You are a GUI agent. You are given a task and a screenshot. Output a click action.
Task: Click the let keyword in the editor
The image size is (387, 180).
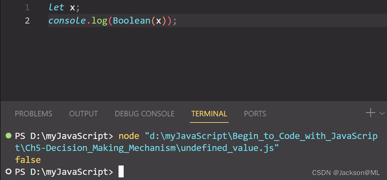[56, 8]
